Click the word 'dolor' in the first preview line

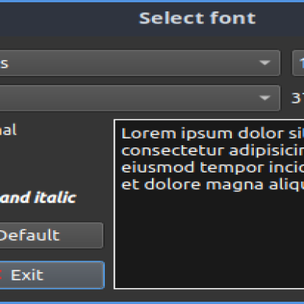point(261,134)
